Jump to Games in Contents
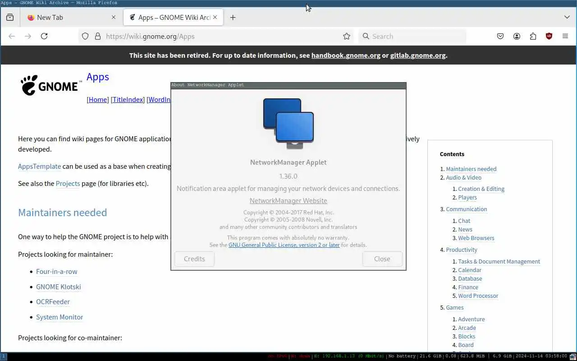 pos(454,308)
